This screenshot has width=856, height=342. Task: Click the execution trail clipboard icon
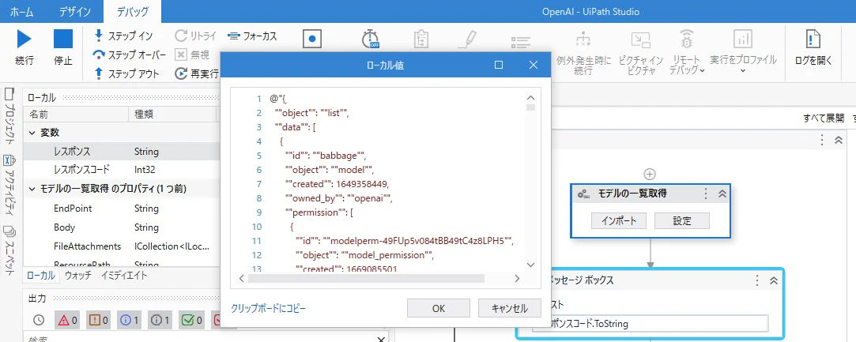421,39
